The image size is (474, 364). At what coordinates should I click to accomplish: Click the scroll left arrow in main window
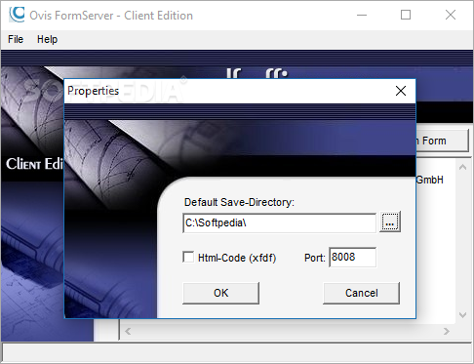tap(128, 331)
